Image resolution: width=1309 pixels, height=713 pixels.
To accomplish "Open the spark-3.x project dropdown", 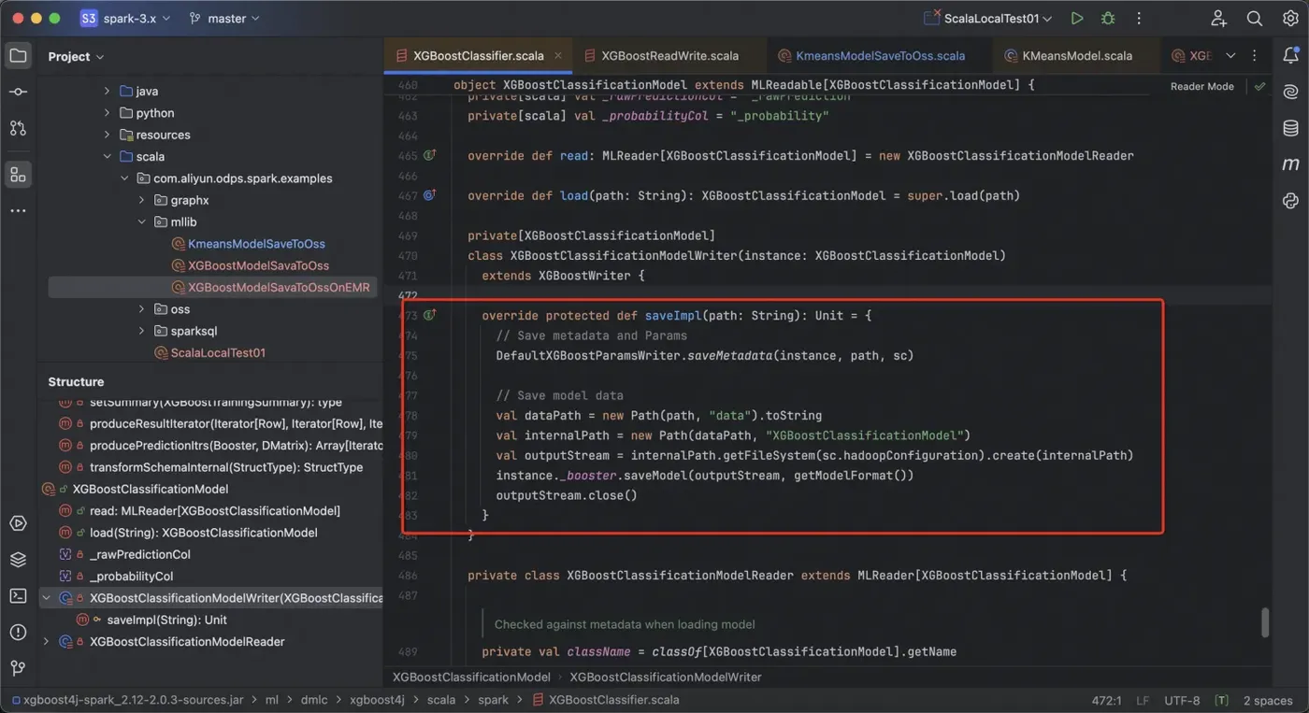I will click(126, 19).
